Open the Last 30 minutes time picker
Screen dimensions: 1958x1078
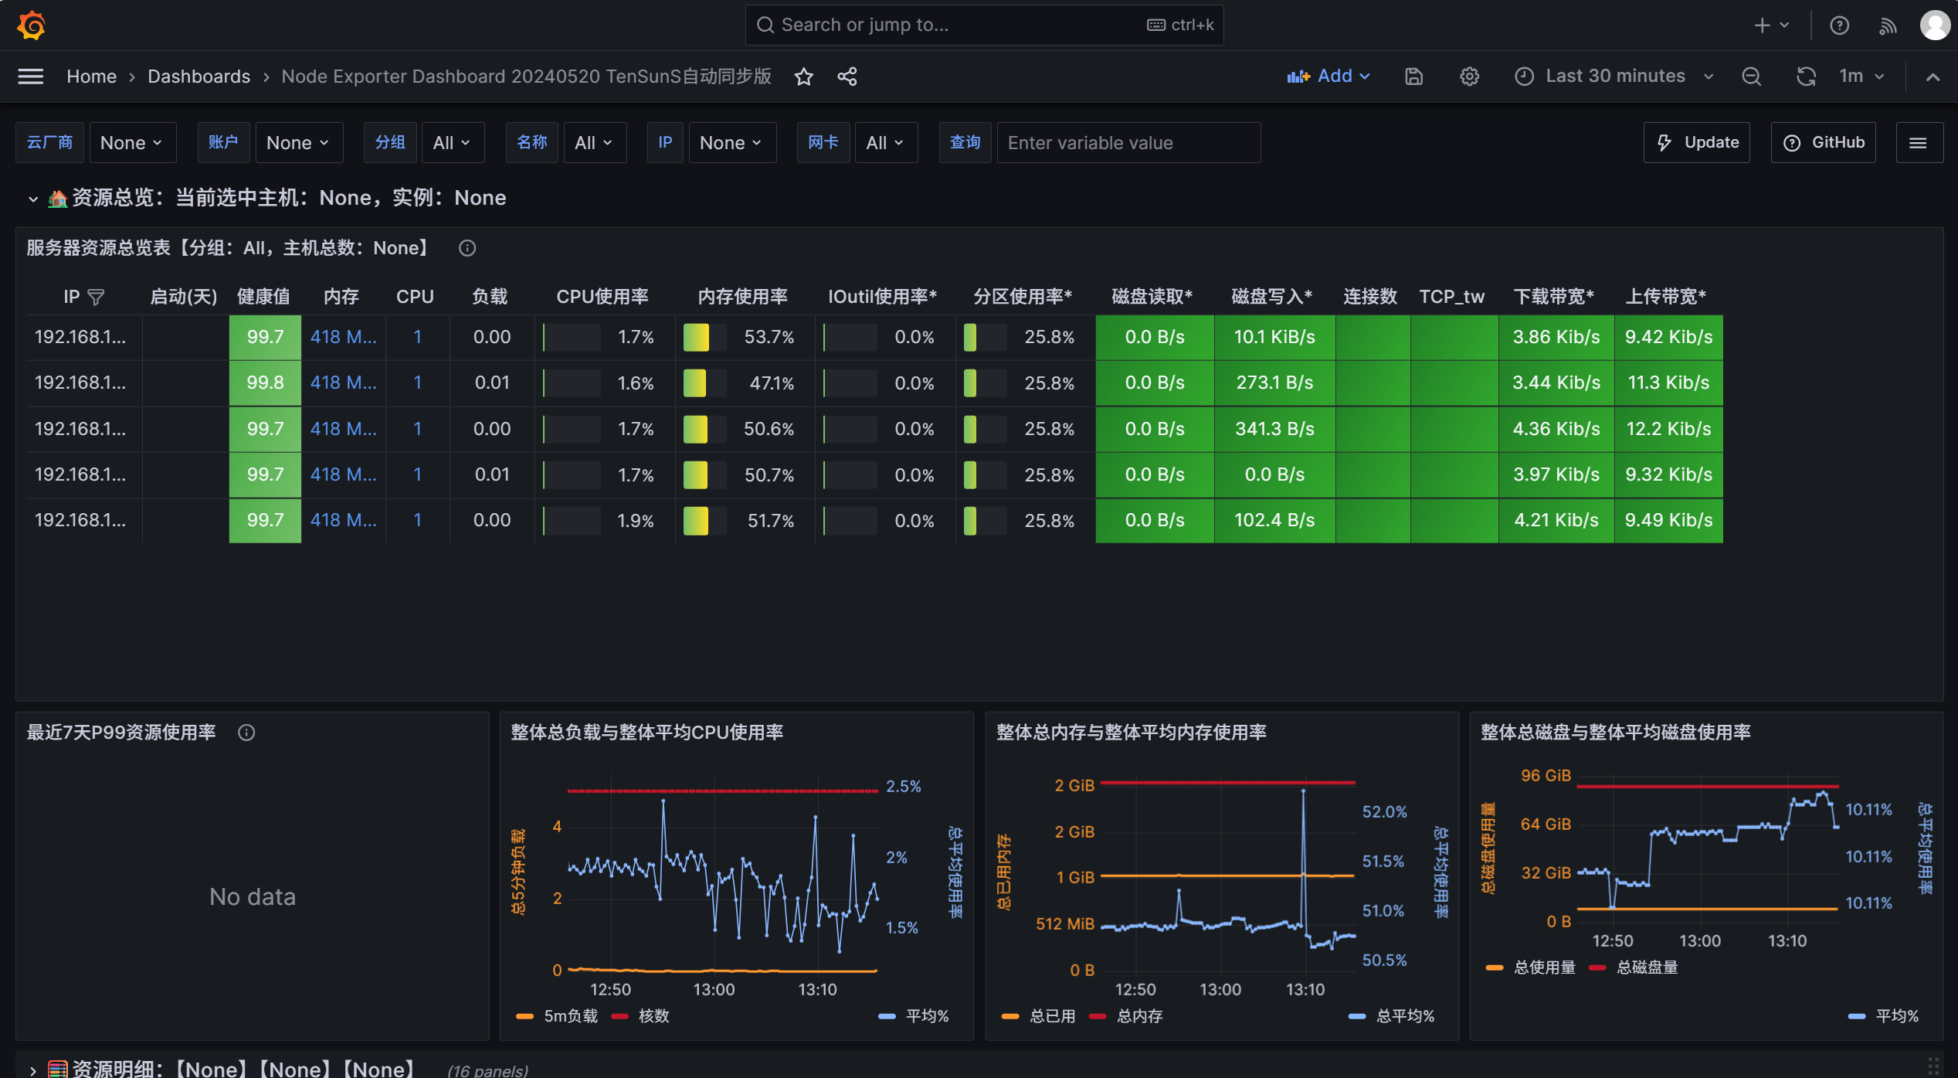1614,77
